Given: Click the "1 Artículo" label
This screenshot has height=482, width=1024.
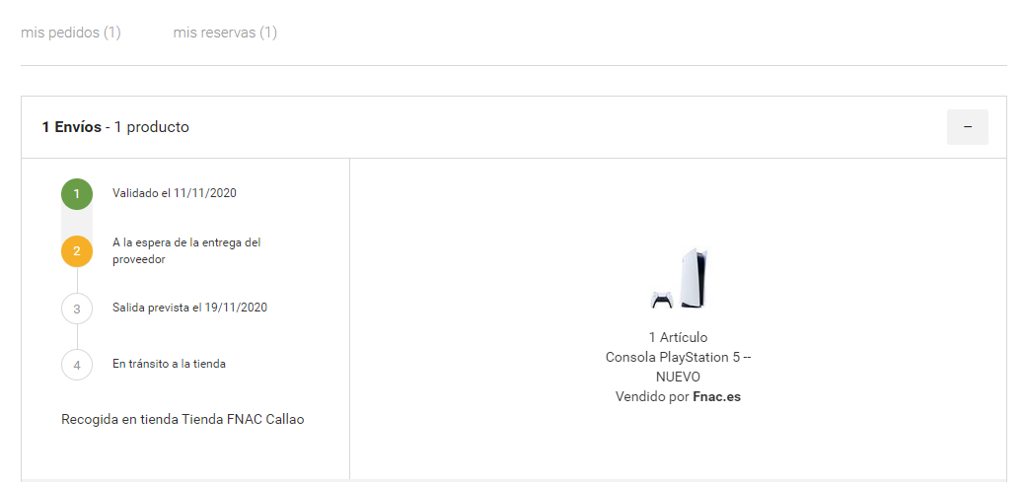Looking at the screenshot, I should 678,337.
